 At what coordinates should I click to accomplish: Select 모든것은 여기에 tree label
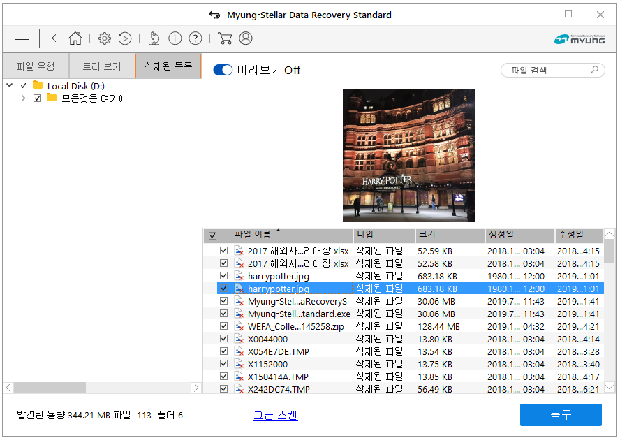(x=94, y=98)
